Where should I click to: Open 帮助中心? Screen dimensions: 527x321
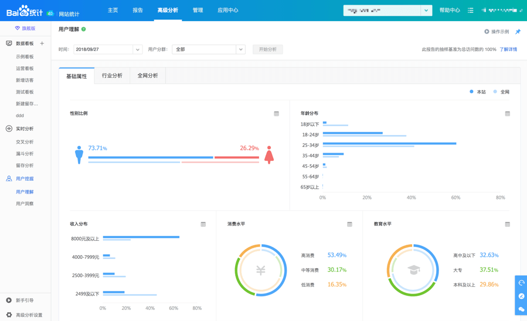[x=450, y=11]
